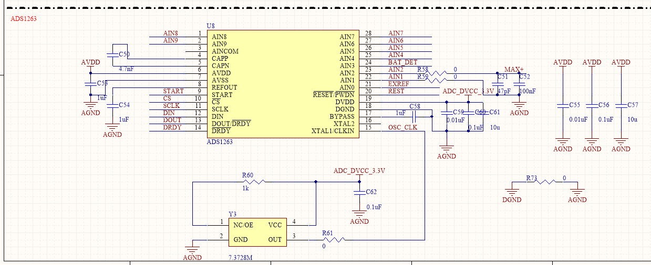Image resolution: width=651 pixels, height=265 pixels.
Task: Click the AGND ground port on Y3 GND pin
Action: point(192,250)
